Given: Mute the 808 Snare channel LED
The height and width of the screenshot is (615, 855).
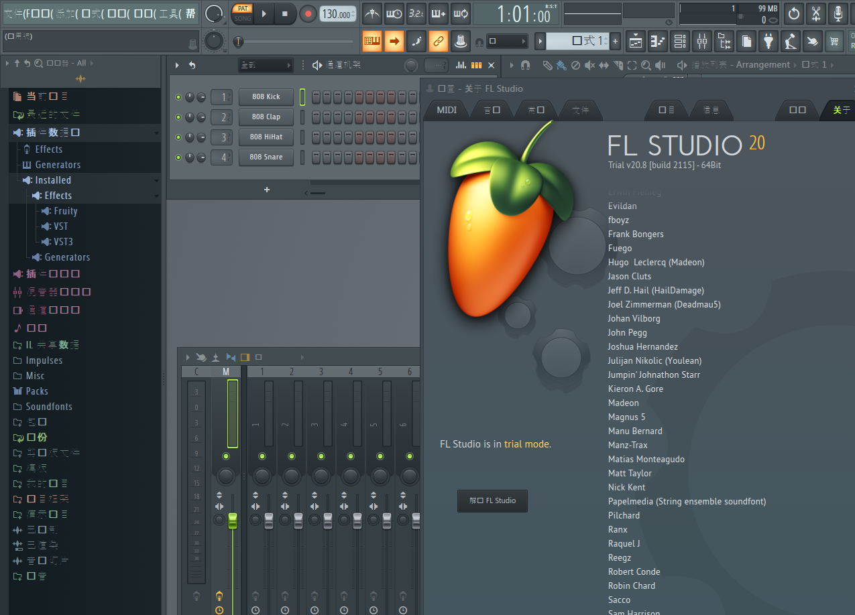Looking at the screenshot, I should coord(178,157).
